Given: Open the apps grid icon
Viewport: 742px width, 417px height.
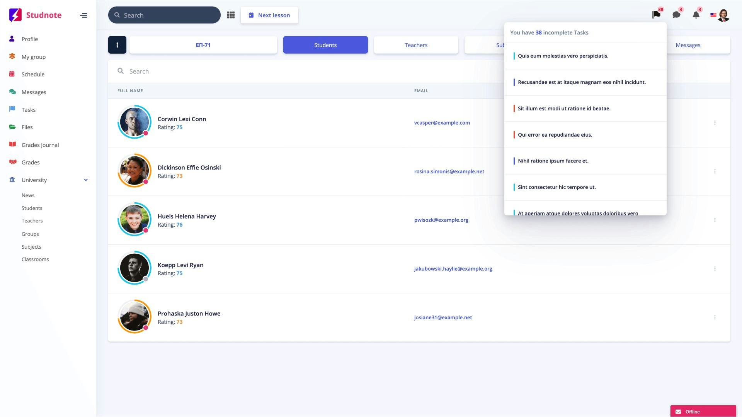Looking at the screenshot, I should (231, 15).
